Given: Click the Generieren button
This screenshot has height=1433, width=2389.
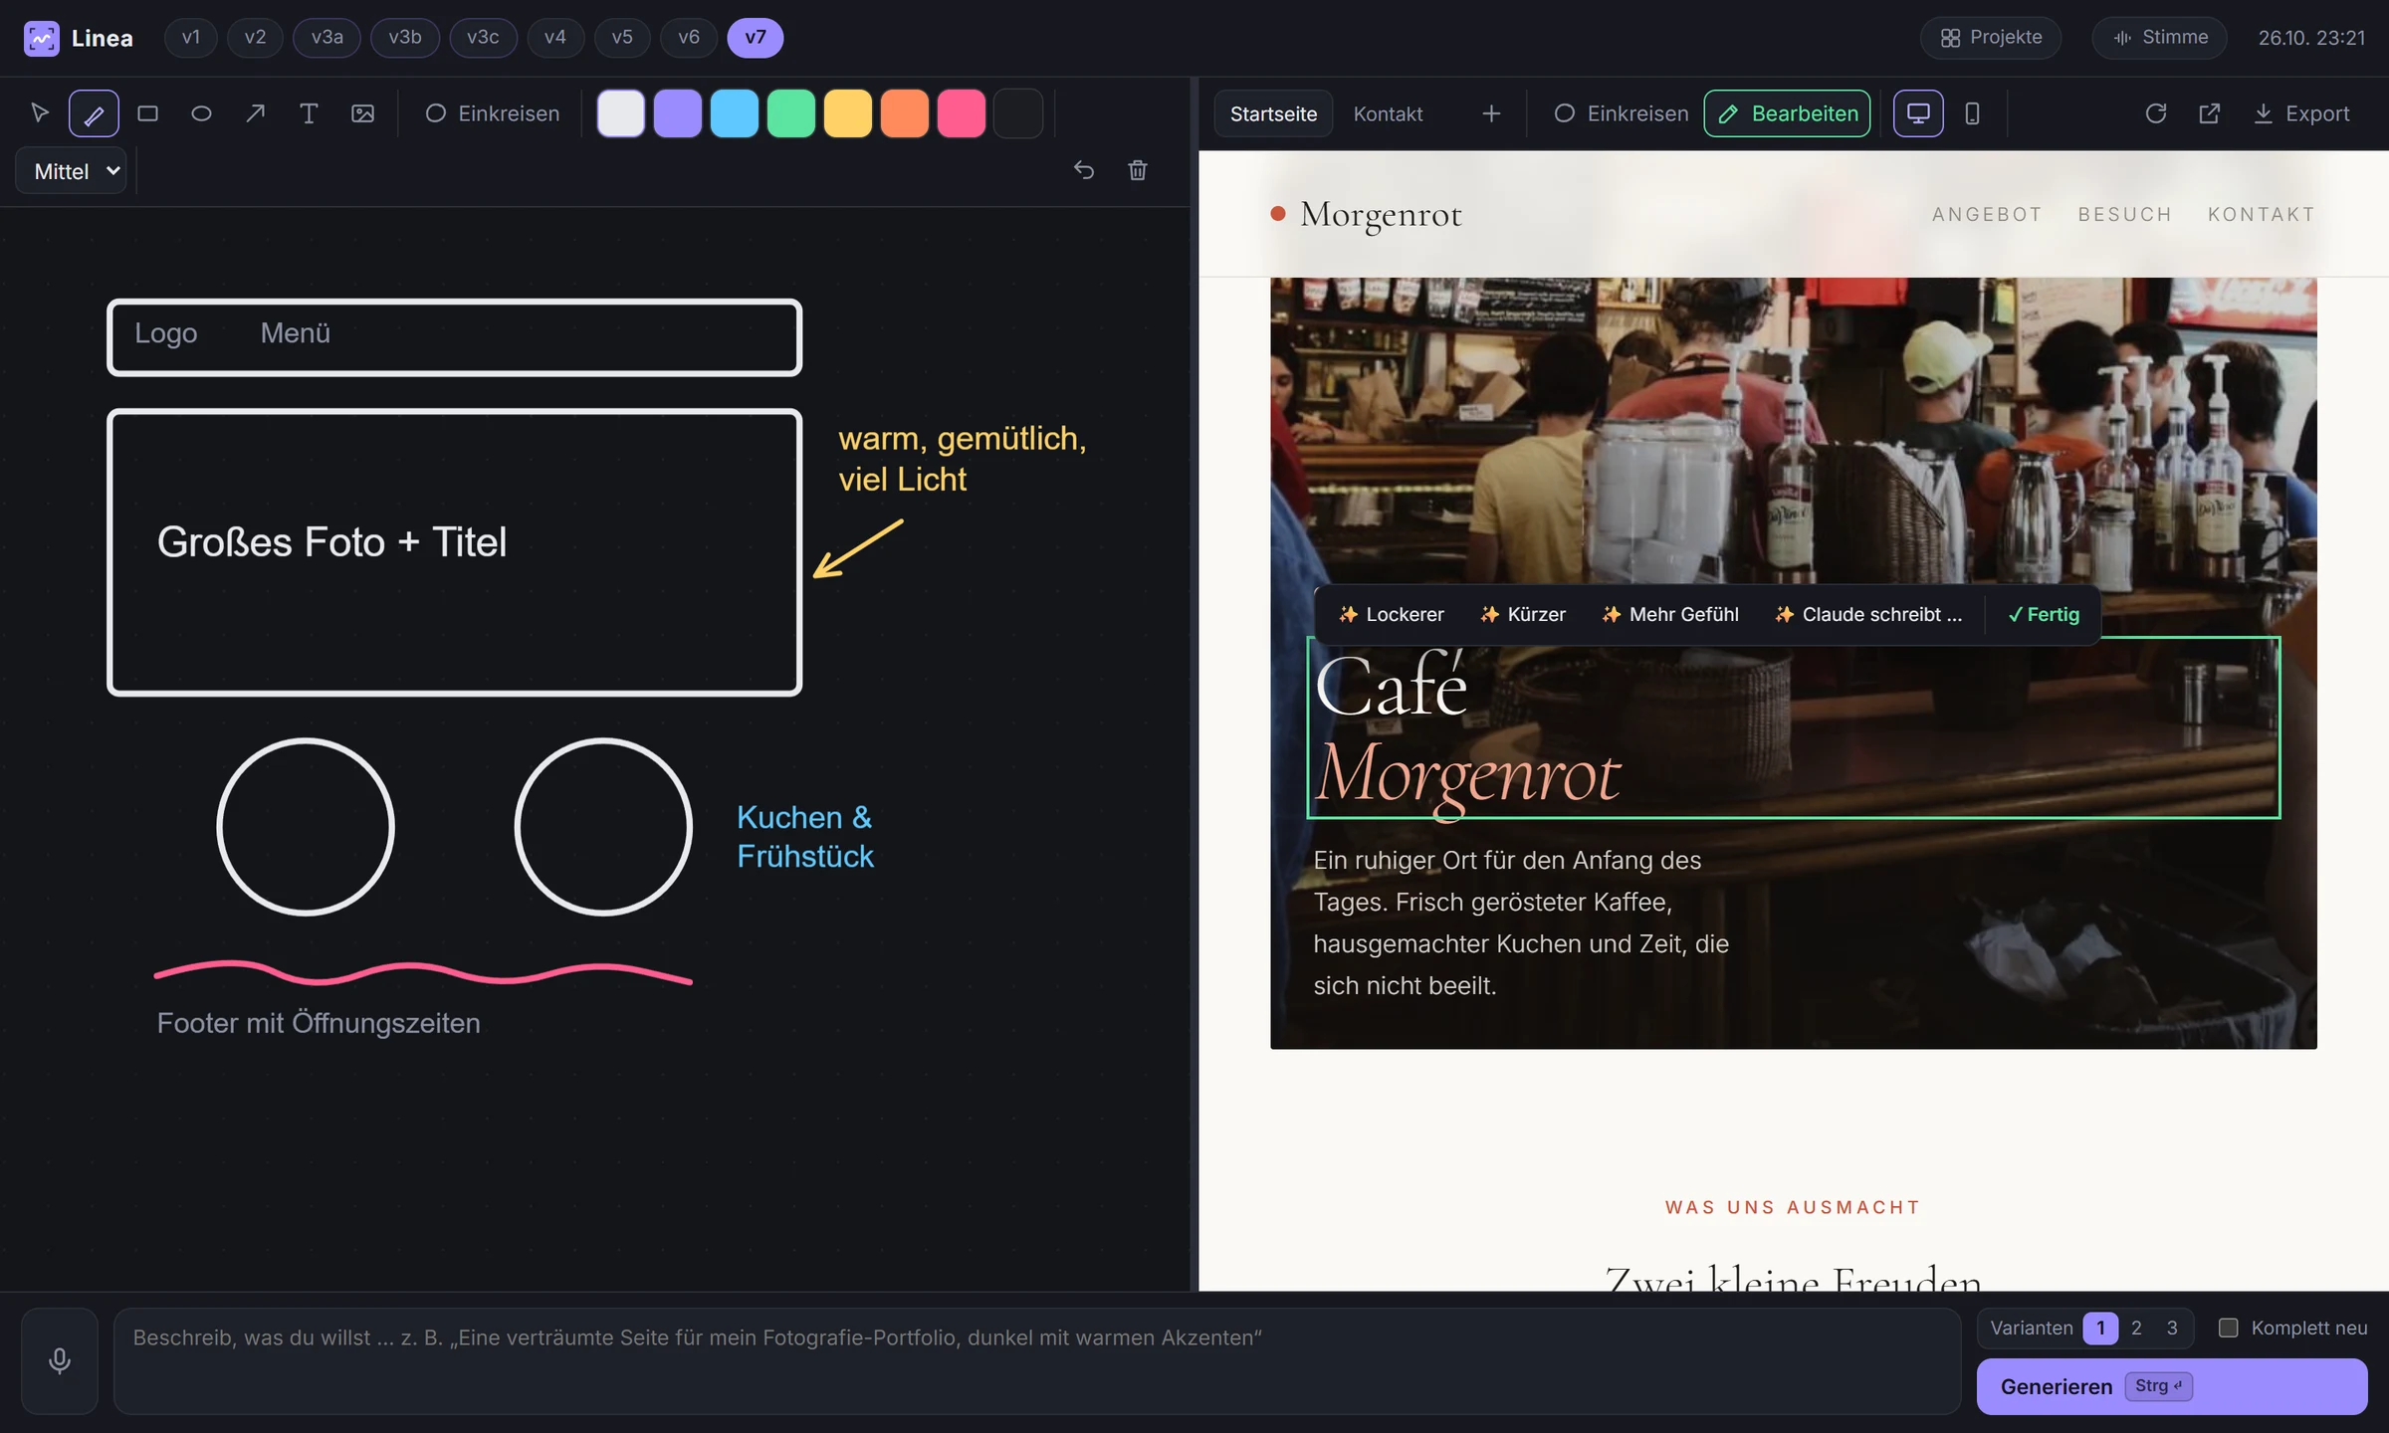Looking at the screenshot, I should pyautogui.click(x=2172, y=1386).
